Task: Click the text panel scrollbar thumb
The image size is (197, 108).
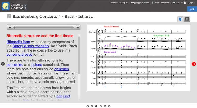Action: (x=79, y=55)
